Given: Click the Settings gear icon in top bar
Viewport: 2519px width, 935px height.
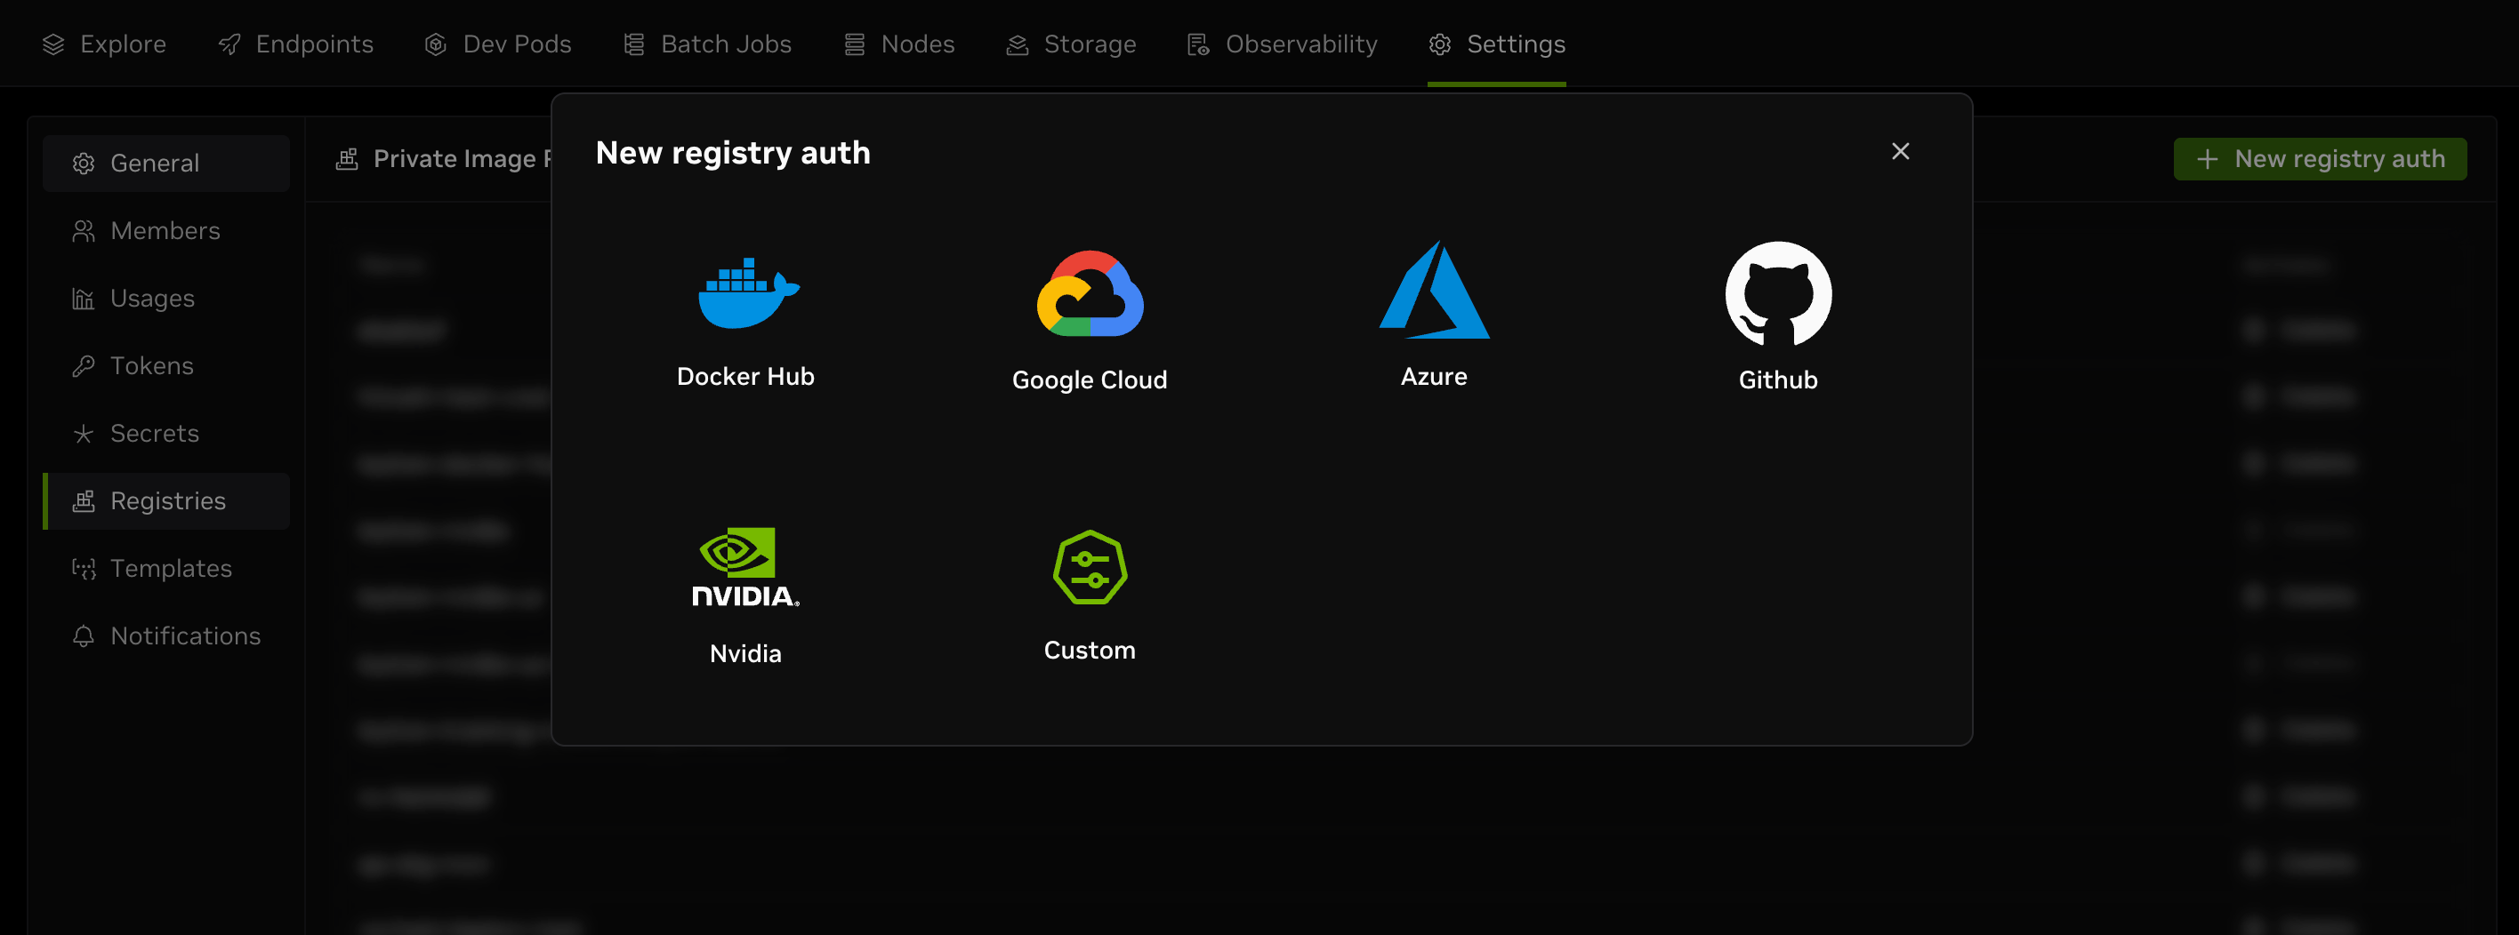Looking at the screenshot, I should click(1439, 45).
